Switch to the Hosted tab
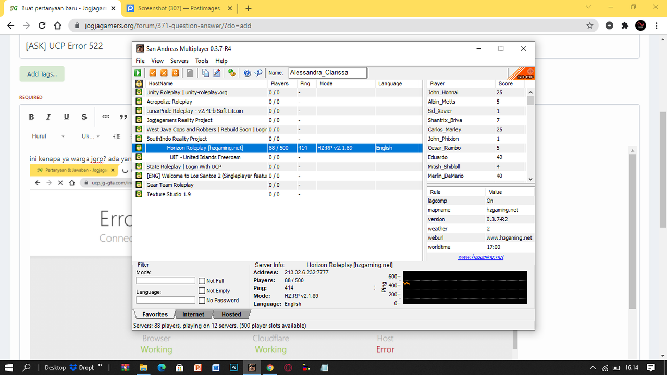Screen dimensions: 667x375 (x=231, y=314)
